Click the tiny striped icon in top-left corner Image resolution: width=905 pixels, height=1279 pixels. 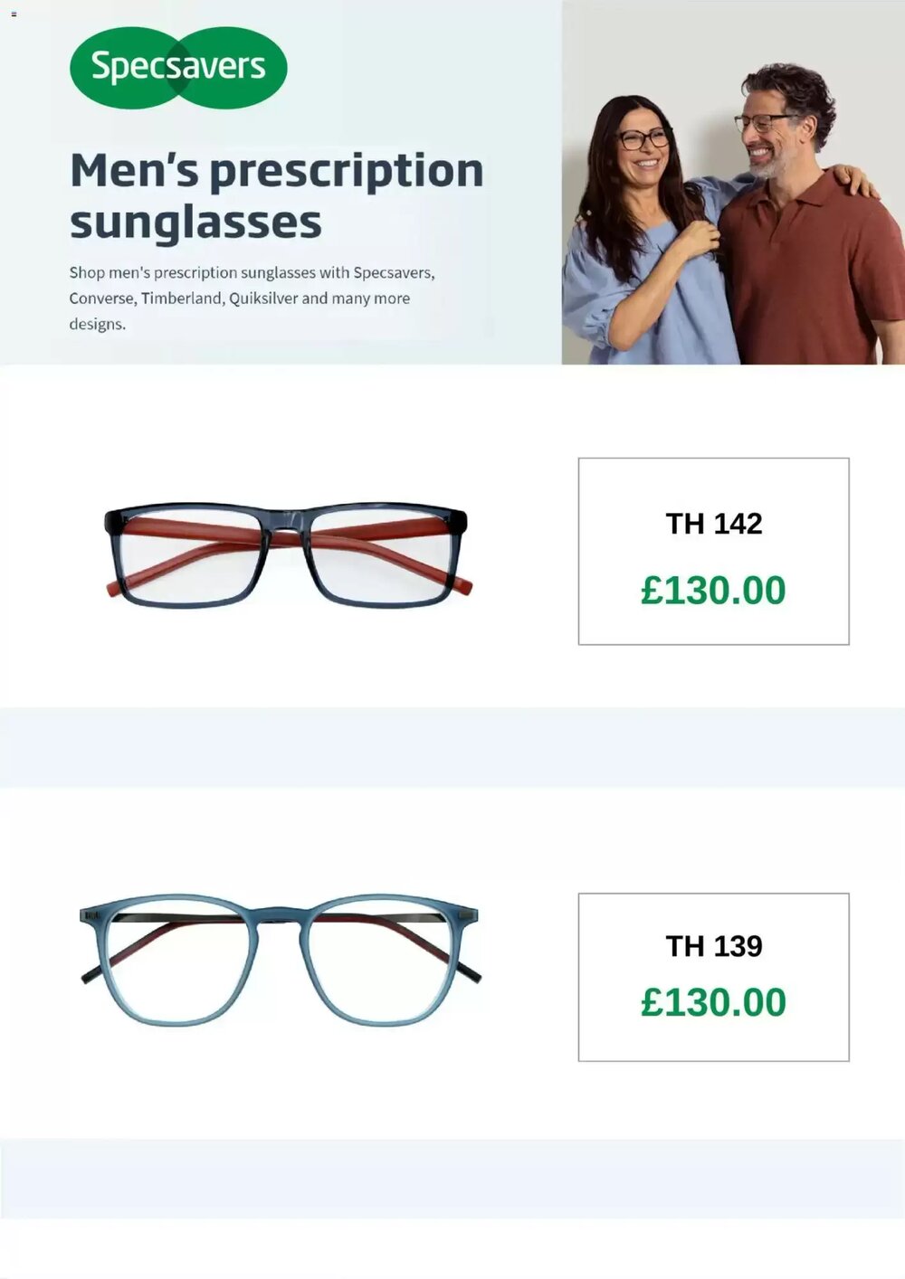14,14
